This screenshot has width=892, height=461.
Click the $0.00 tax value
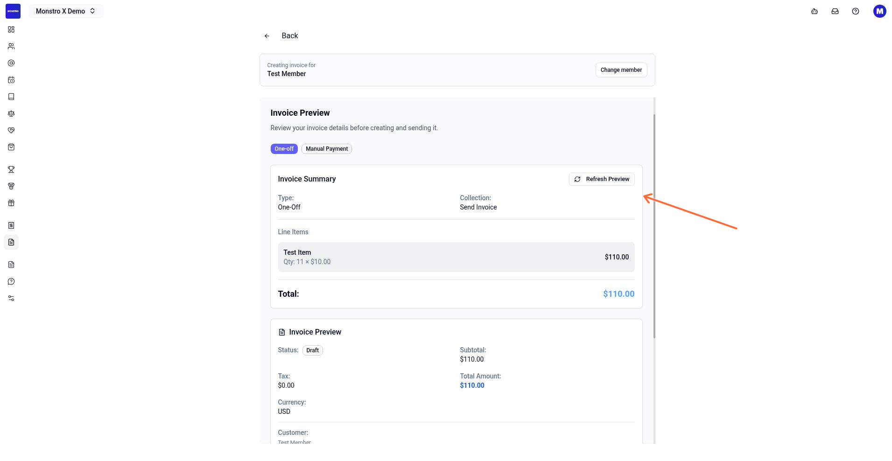[x=286, y=385]
